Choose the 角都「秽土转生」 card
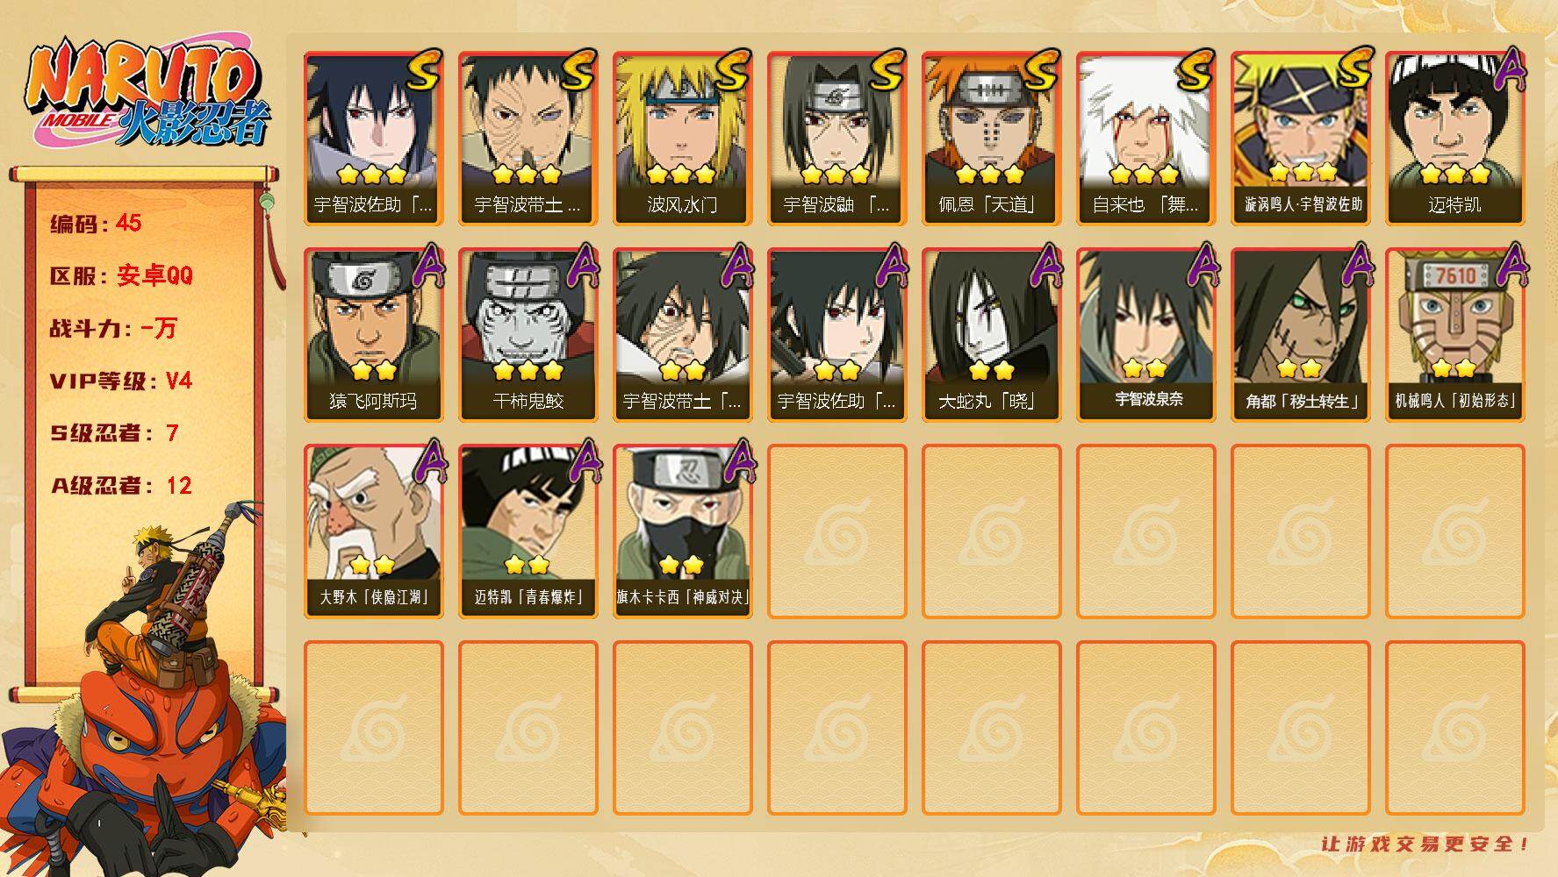The height and width of the screenshot is (877, 1558). (1300, 335)
